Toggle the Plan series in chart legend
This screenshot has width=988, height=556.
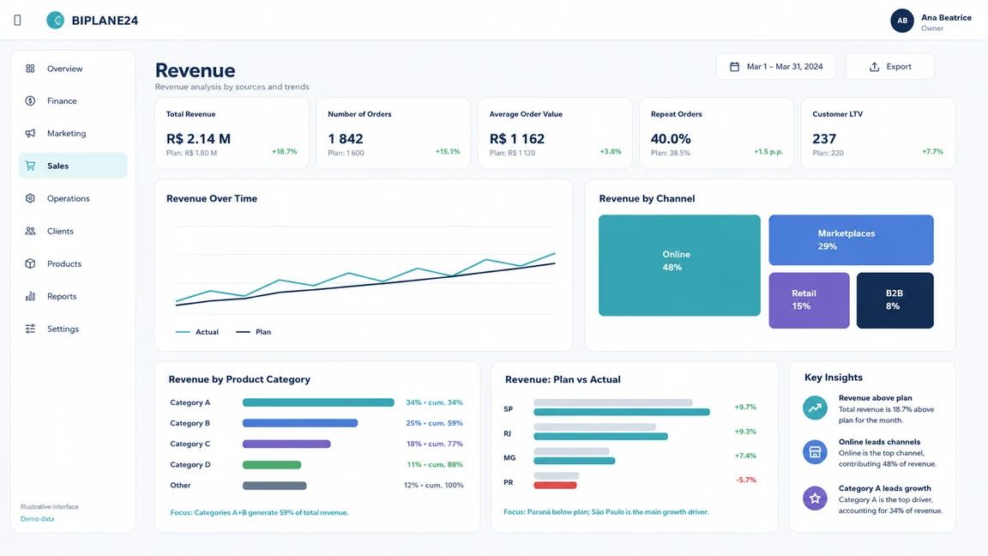pos(253,332)
